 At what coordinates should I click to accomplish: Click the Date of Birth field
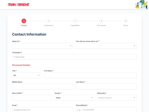(x=32, y=98)
